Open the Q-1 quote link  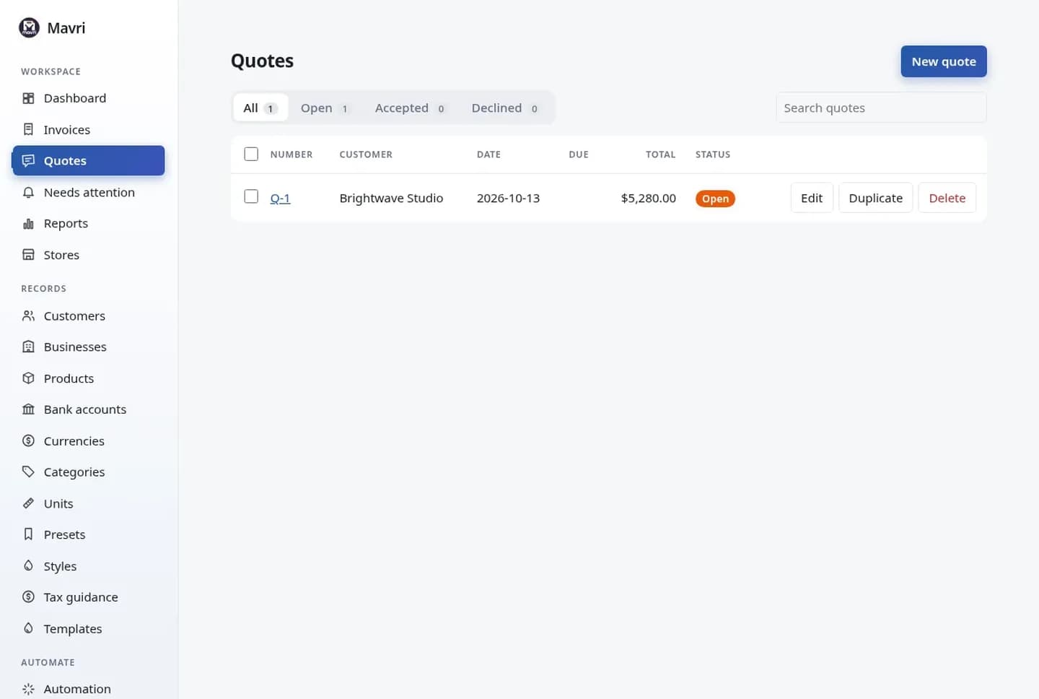pos(280,199)
